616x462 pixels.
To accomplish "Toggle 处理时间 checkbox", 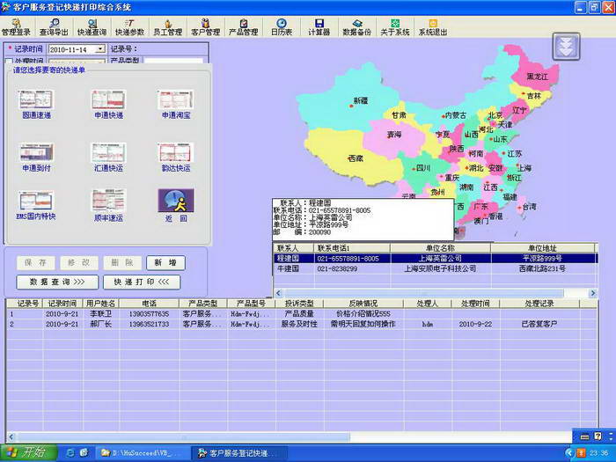I will point(9,62).
